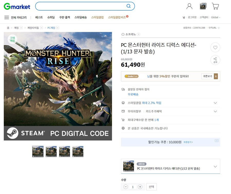Viewport: 231px width, 194px height.
Task: Click 전체 카테고리 label
Action: 19,17
